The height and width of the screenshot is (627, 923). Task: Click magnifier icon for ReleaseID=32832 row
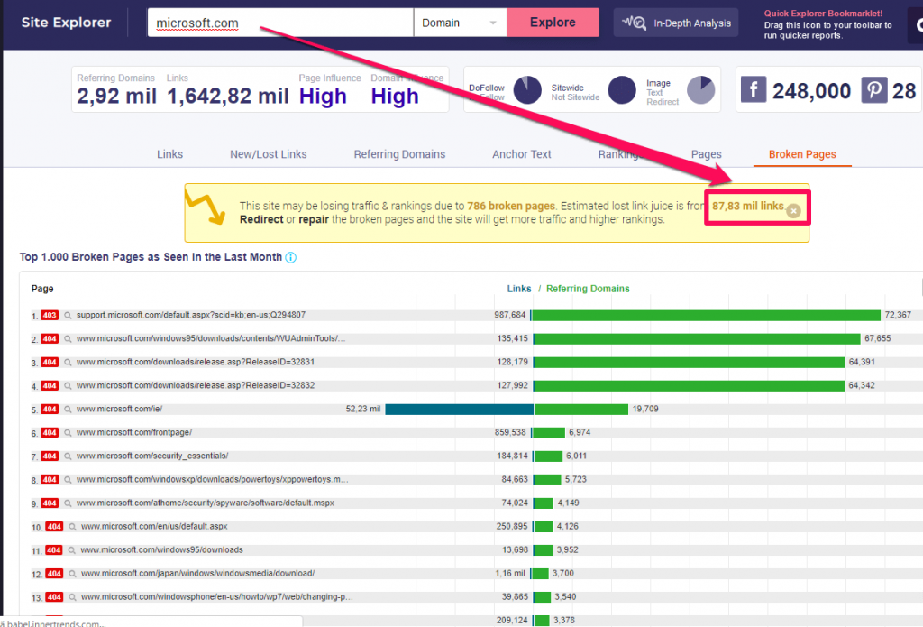pyautogui.click(x=68, y=386)
